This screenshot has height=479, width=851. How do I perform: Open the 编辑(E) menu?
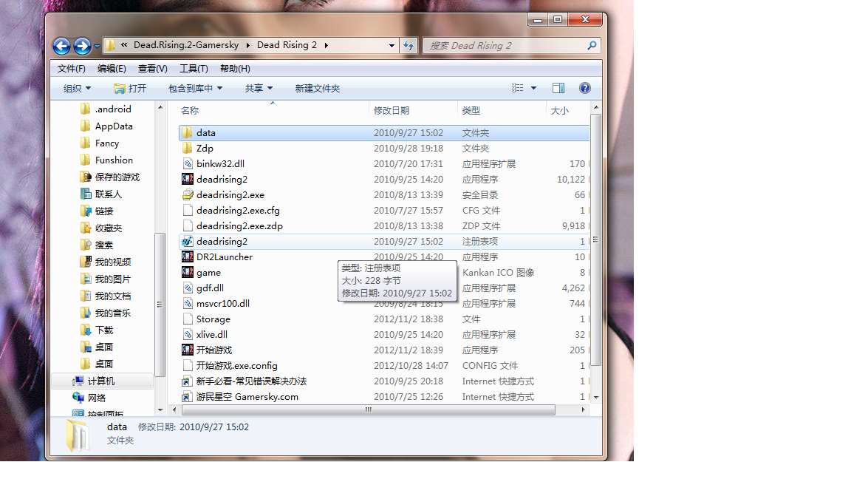point(112,69)
